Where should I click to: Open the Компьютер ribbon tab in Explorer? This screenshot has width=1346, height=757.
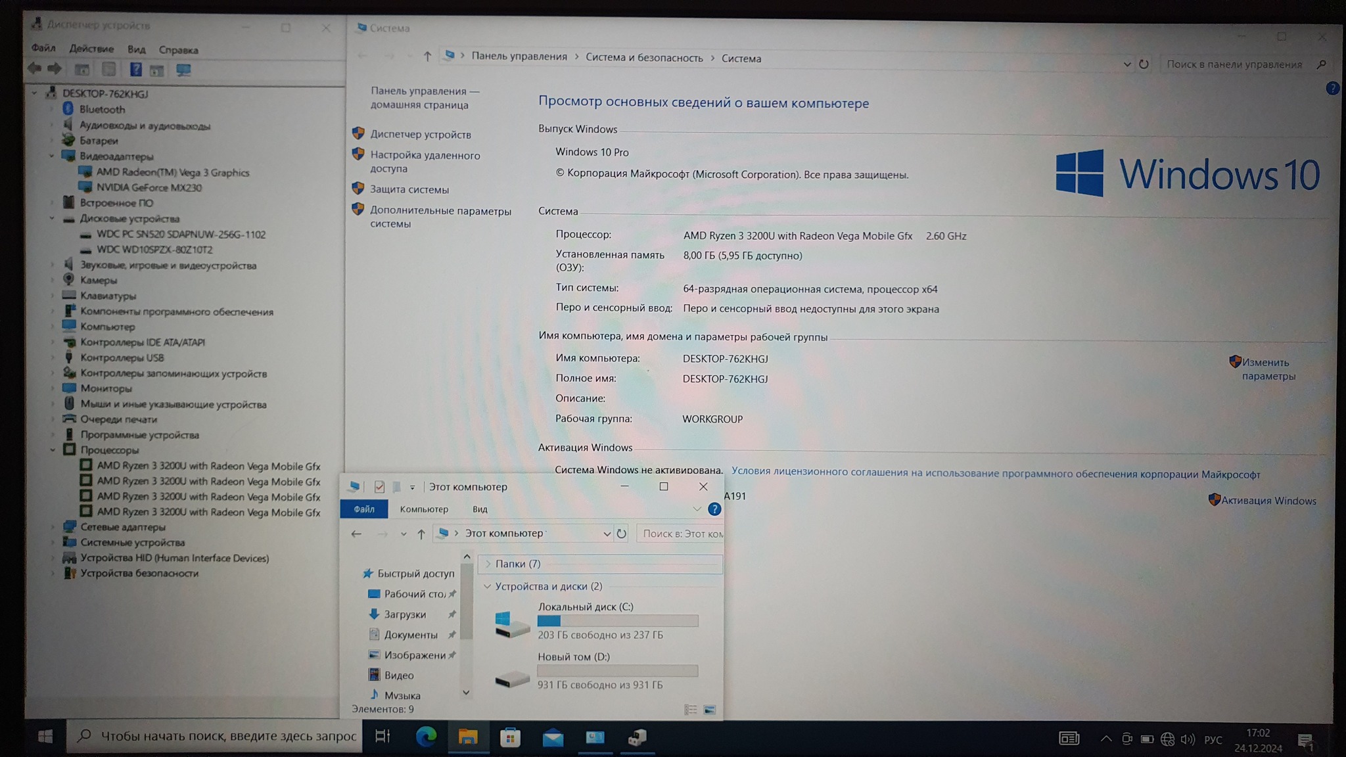click(x=424, y=509)
